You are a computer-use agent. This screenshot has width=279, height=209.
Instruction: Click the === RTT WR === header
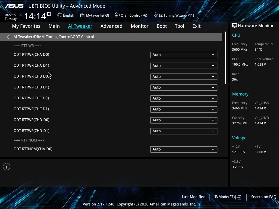tap(28, 46)
